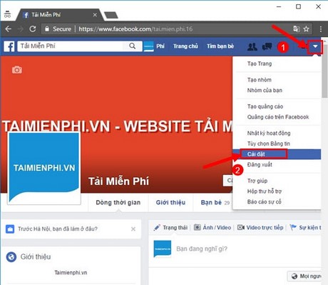This screenshot has height=285, width=328.
Task: Select Tạo quảng cáo menu item
Action: [265, 106]
